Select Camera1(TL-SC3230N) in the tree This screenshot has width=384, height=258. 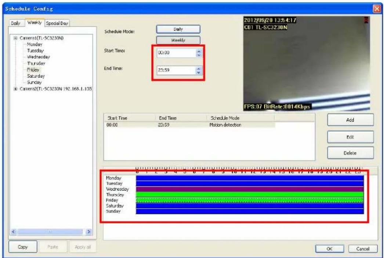tap(41, 38)
